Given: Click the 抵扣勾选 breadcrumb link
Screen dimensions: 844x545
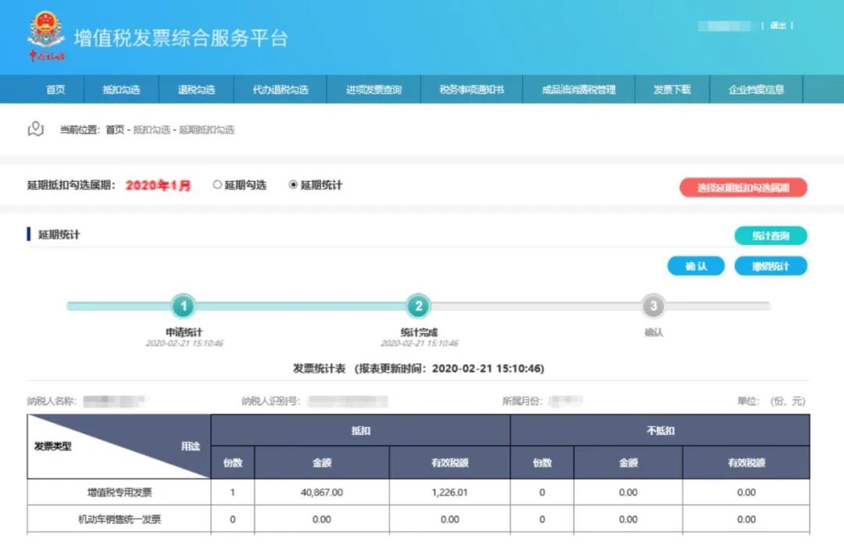Looking at the screenshot, I should point(152,130).
